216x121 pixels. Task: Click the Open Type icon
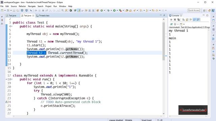click(127, 10)
